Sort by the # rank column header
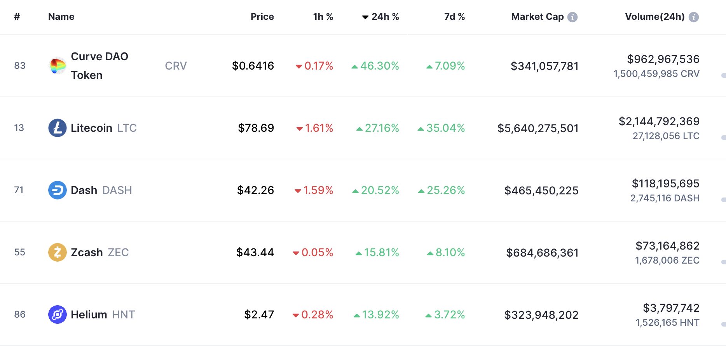 (17, 17)
